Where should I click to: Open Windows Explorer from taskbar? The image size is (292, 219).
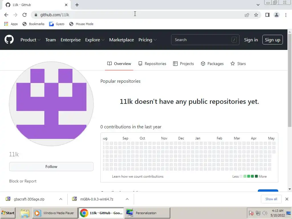point(25,213)
